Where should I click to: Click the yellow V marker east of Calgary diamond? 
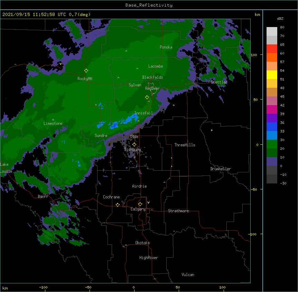148,203
